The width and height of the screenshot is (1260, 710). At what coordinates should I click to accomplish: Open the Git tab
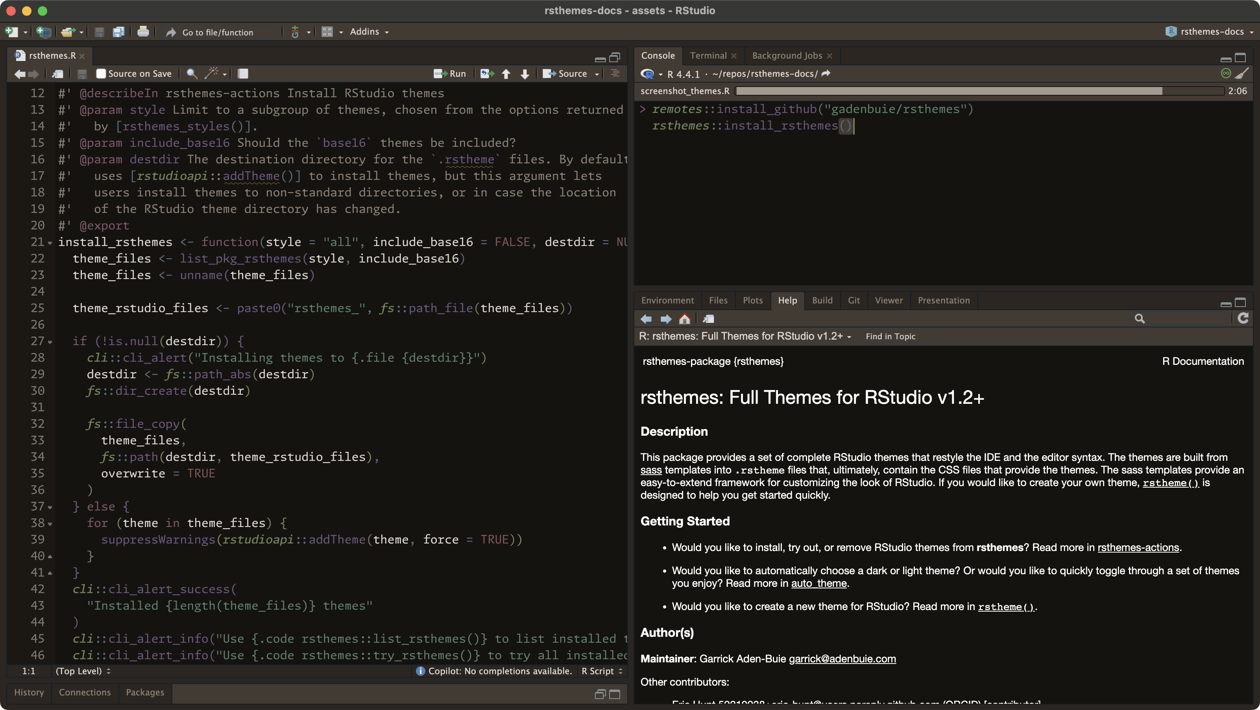(854, 300)
